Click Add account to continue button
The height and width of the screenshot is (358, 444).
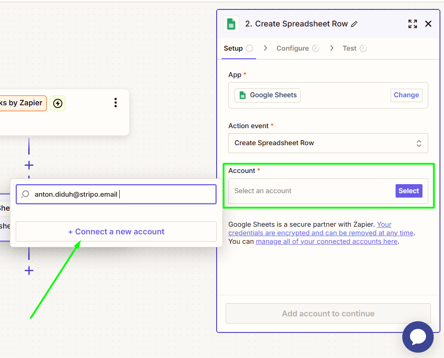coord(328,313)
